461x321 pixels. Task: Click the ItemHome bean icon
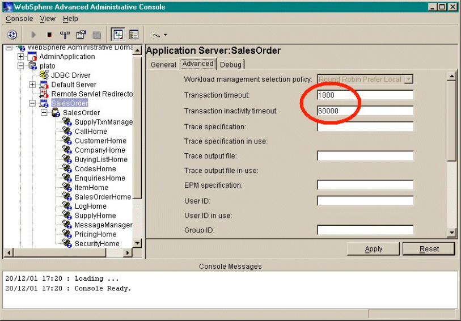67,187
